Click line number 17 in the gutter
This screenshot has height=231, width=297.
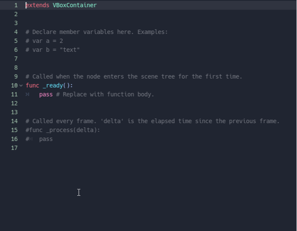14,148
